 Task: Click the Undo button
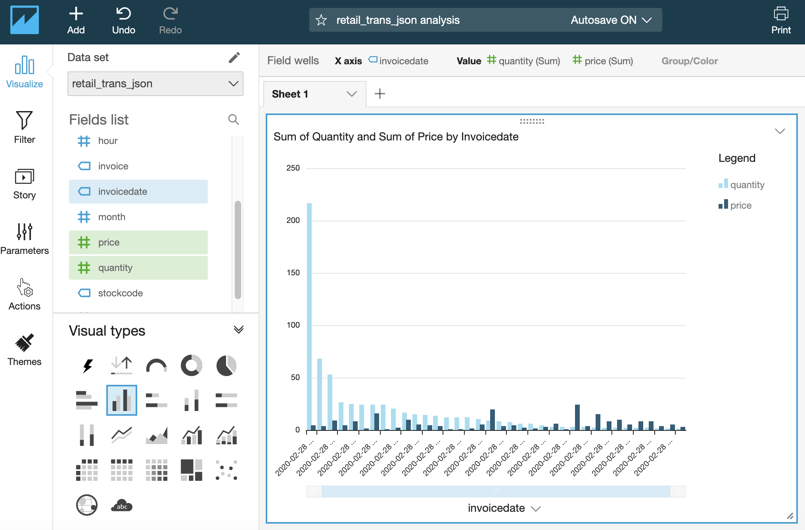coord(123,21)
